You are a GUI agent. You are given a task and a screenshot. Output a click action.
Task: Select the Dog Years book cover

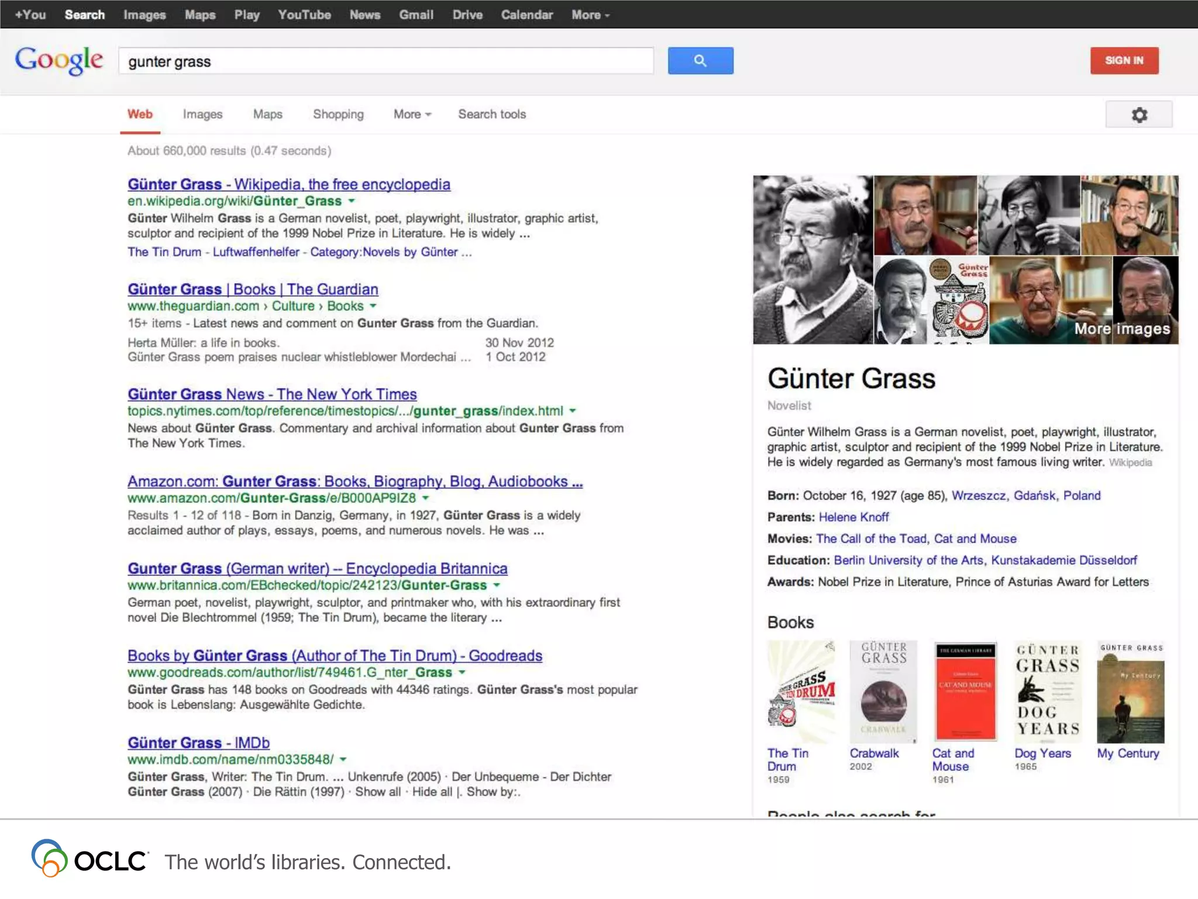(1048, 692)
